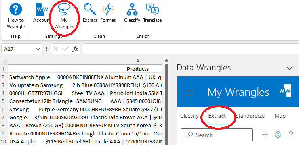Launch the Extract tool in the ribbon
Viewport: 299px width, 147px height.
[90, 13]
